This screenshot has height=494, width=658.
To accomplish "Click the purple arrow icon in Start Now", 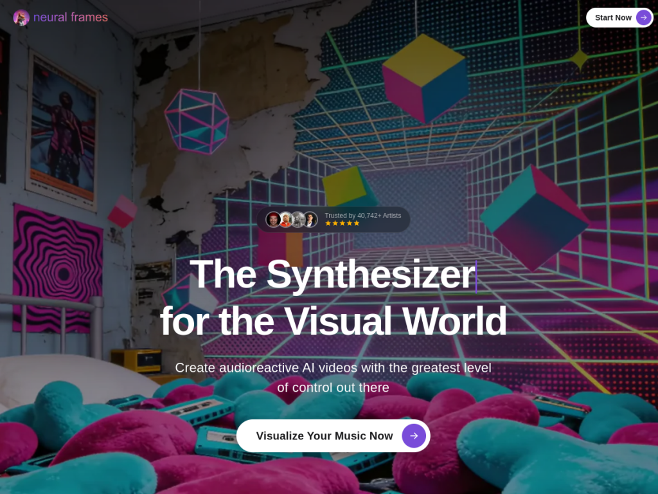I will tap(644, 17).
